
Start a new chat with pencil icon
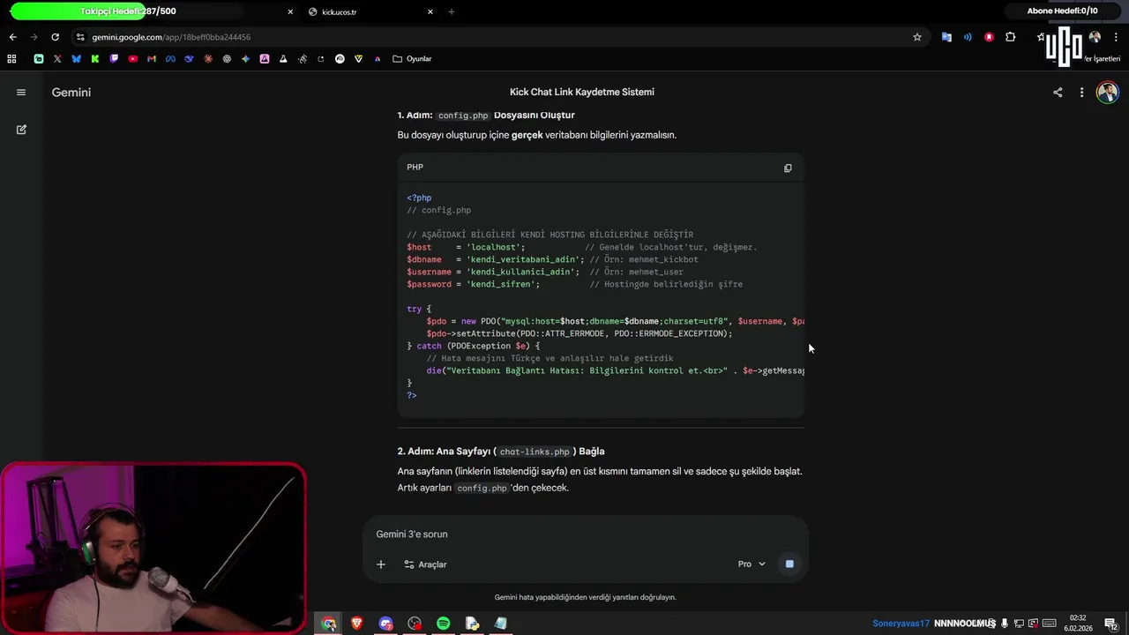[21, 130]
